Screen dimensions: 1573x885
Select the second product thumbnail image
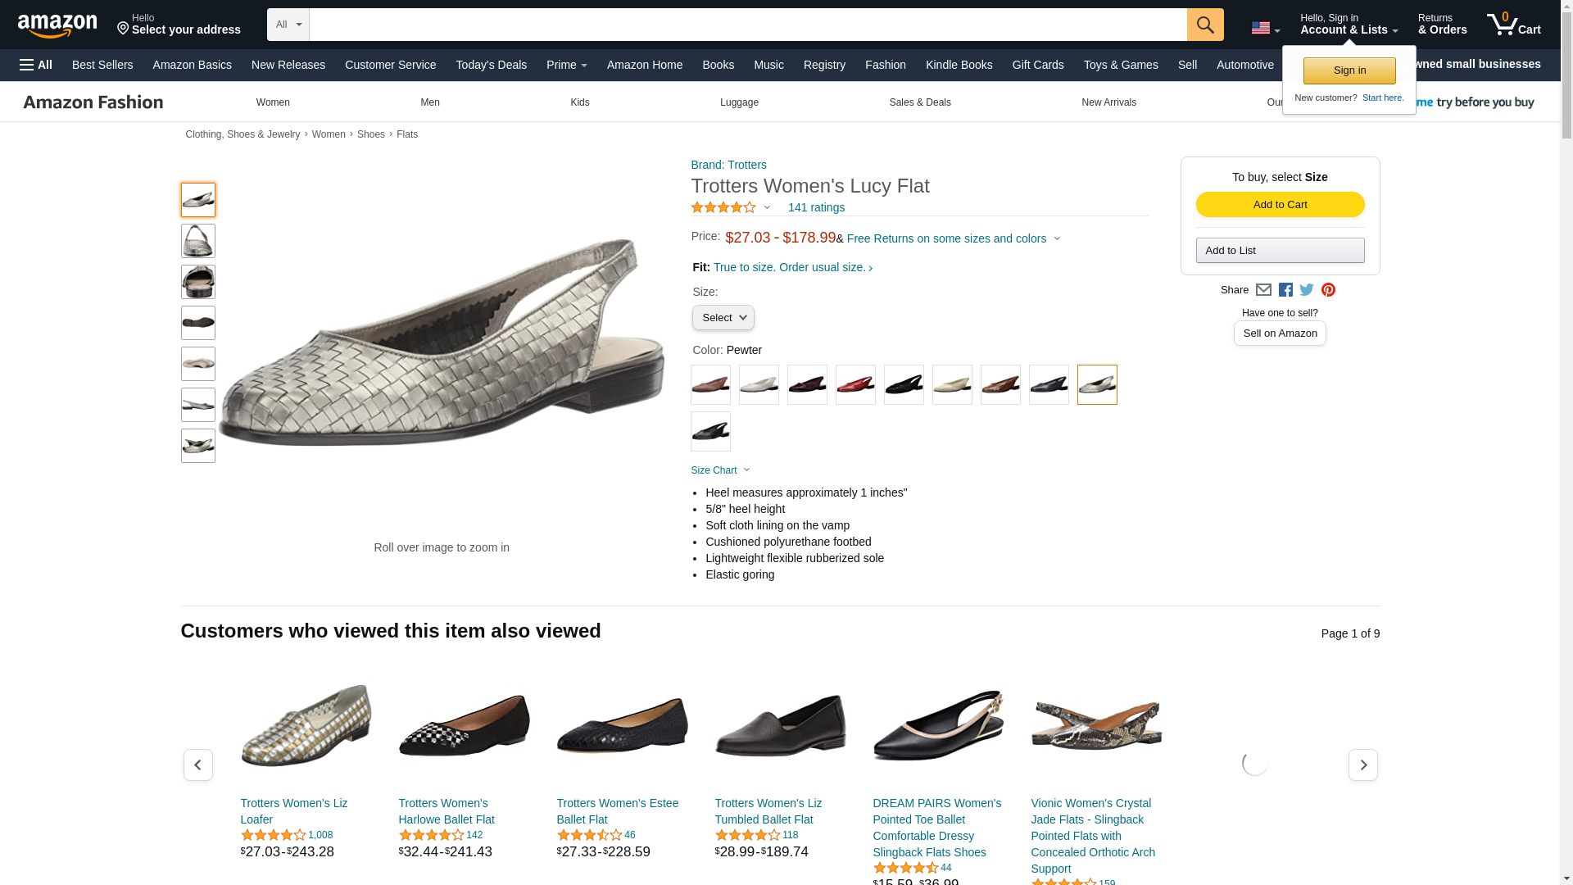(x=197, y=241)
